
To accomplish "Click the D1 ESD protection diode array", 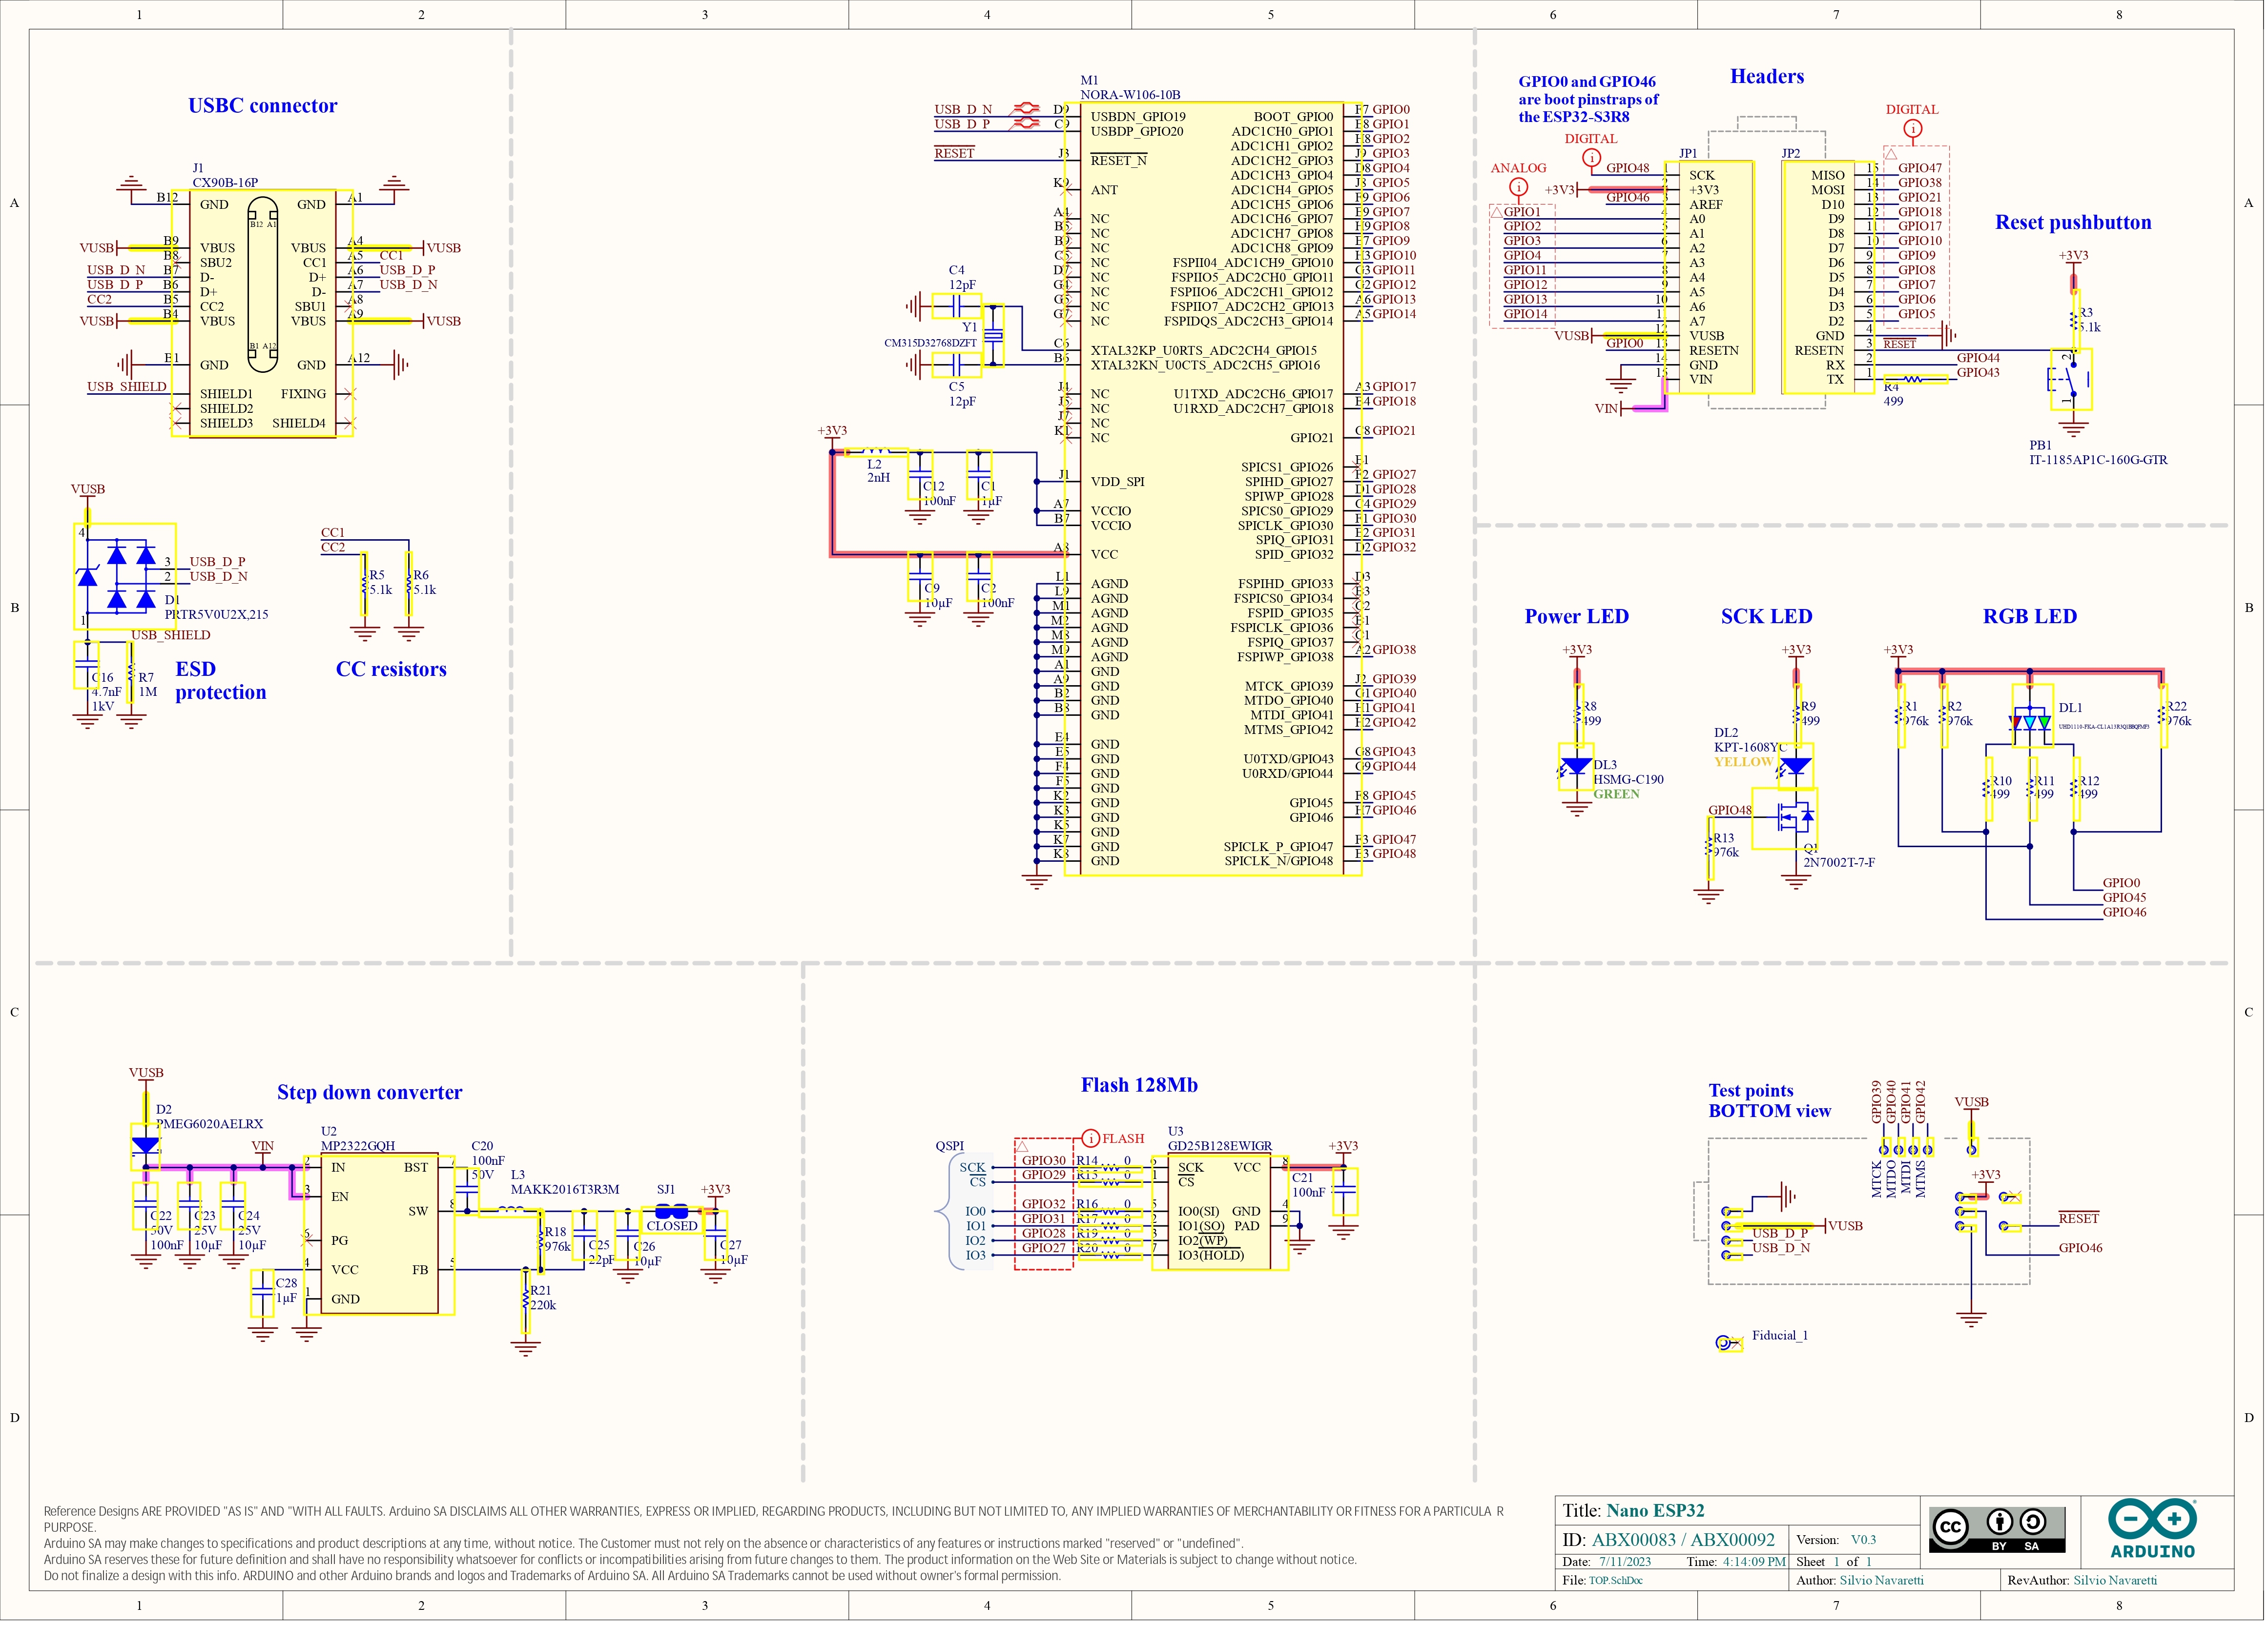I will [x=124, y=576].
